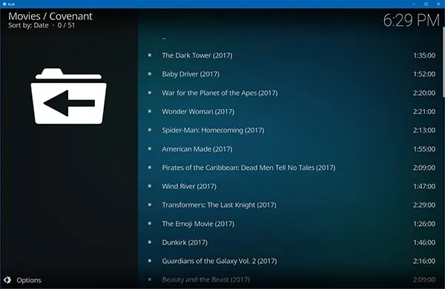The image size is (445, 289).
Task: Click bullet icon beside Wonder Woman
Action: 150,111
